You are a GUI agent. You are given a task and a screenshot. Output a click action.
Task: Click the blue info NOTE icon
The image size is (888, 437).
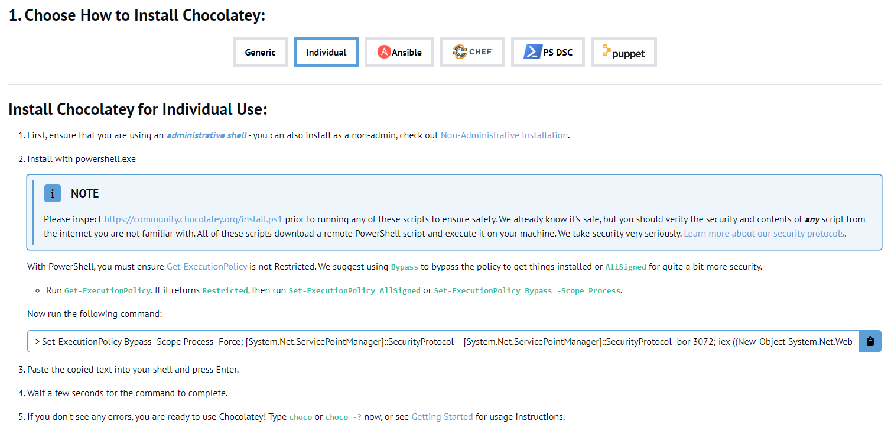pos(53,193)
